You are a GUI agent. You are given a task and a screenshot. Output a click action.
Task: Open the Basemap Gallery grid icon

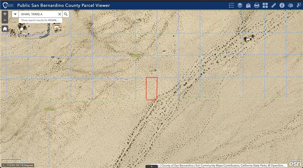point(265,5)
